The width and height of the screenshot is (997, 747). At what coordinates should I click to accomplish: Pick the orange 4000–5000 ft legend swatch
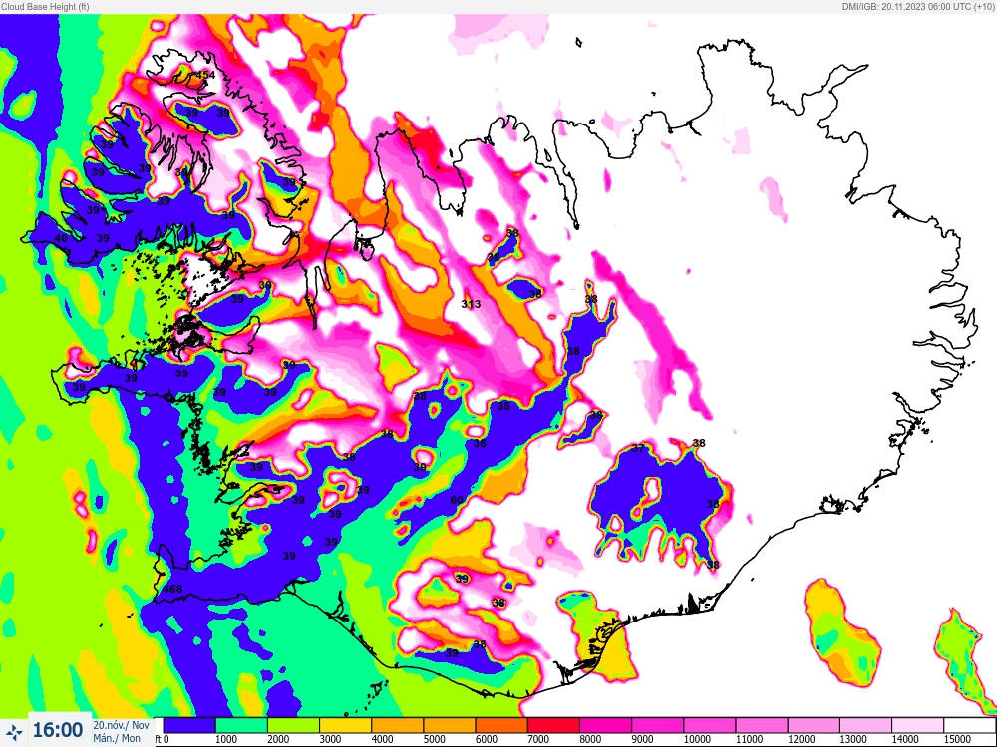coord(398,725)
